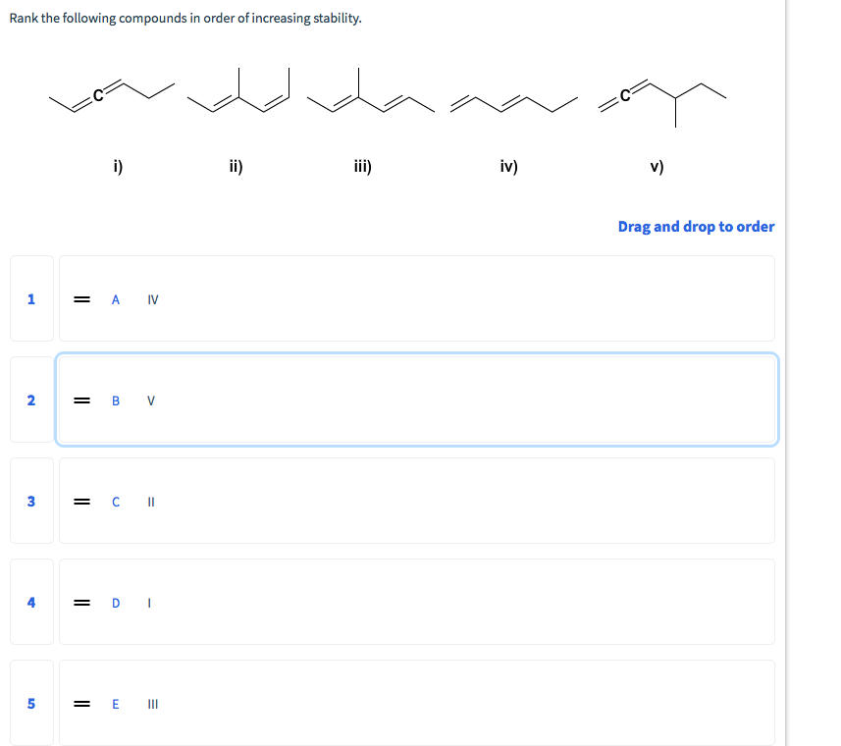This screenshot has height=746, width=841.
Task: Click the rank number 5 label
Action: [x=30, y=704]
